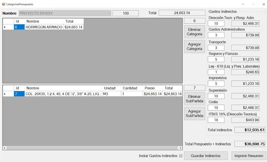267x162 pixels.
Task: Click Total Prespuesto + Indirectos field $36,698.75
Action: click(x=250, y=144)
